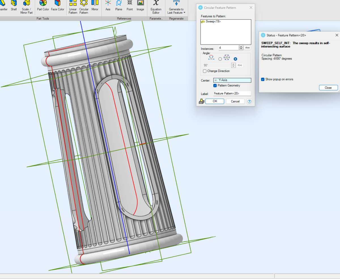
Task: Click the full-circle spacing pattern icon
Action: tap(227, 58)
